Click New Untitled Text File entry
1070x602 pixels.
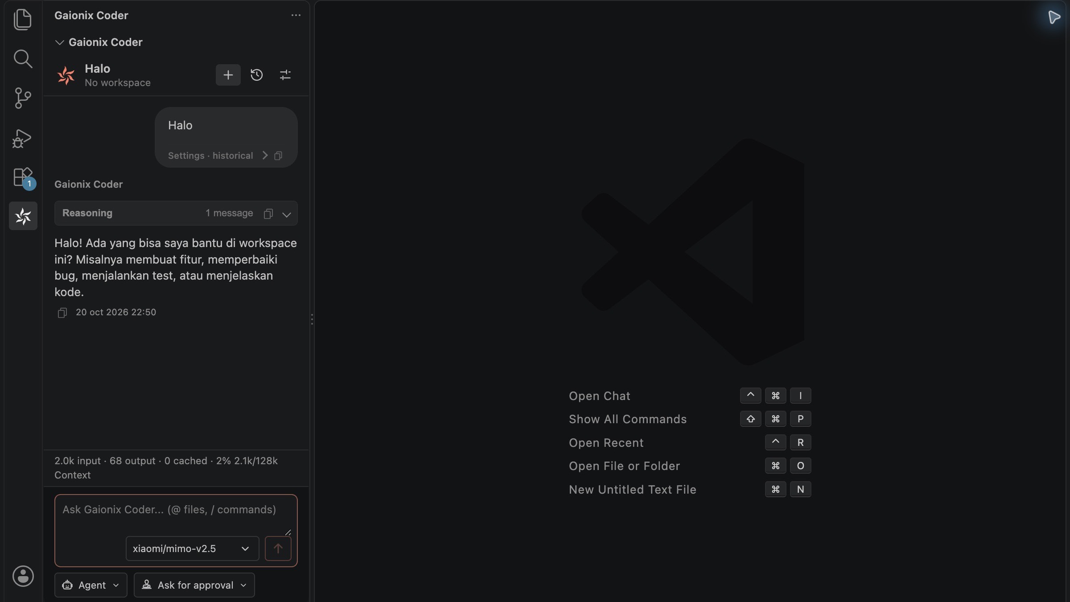click(x=633, y=490)
